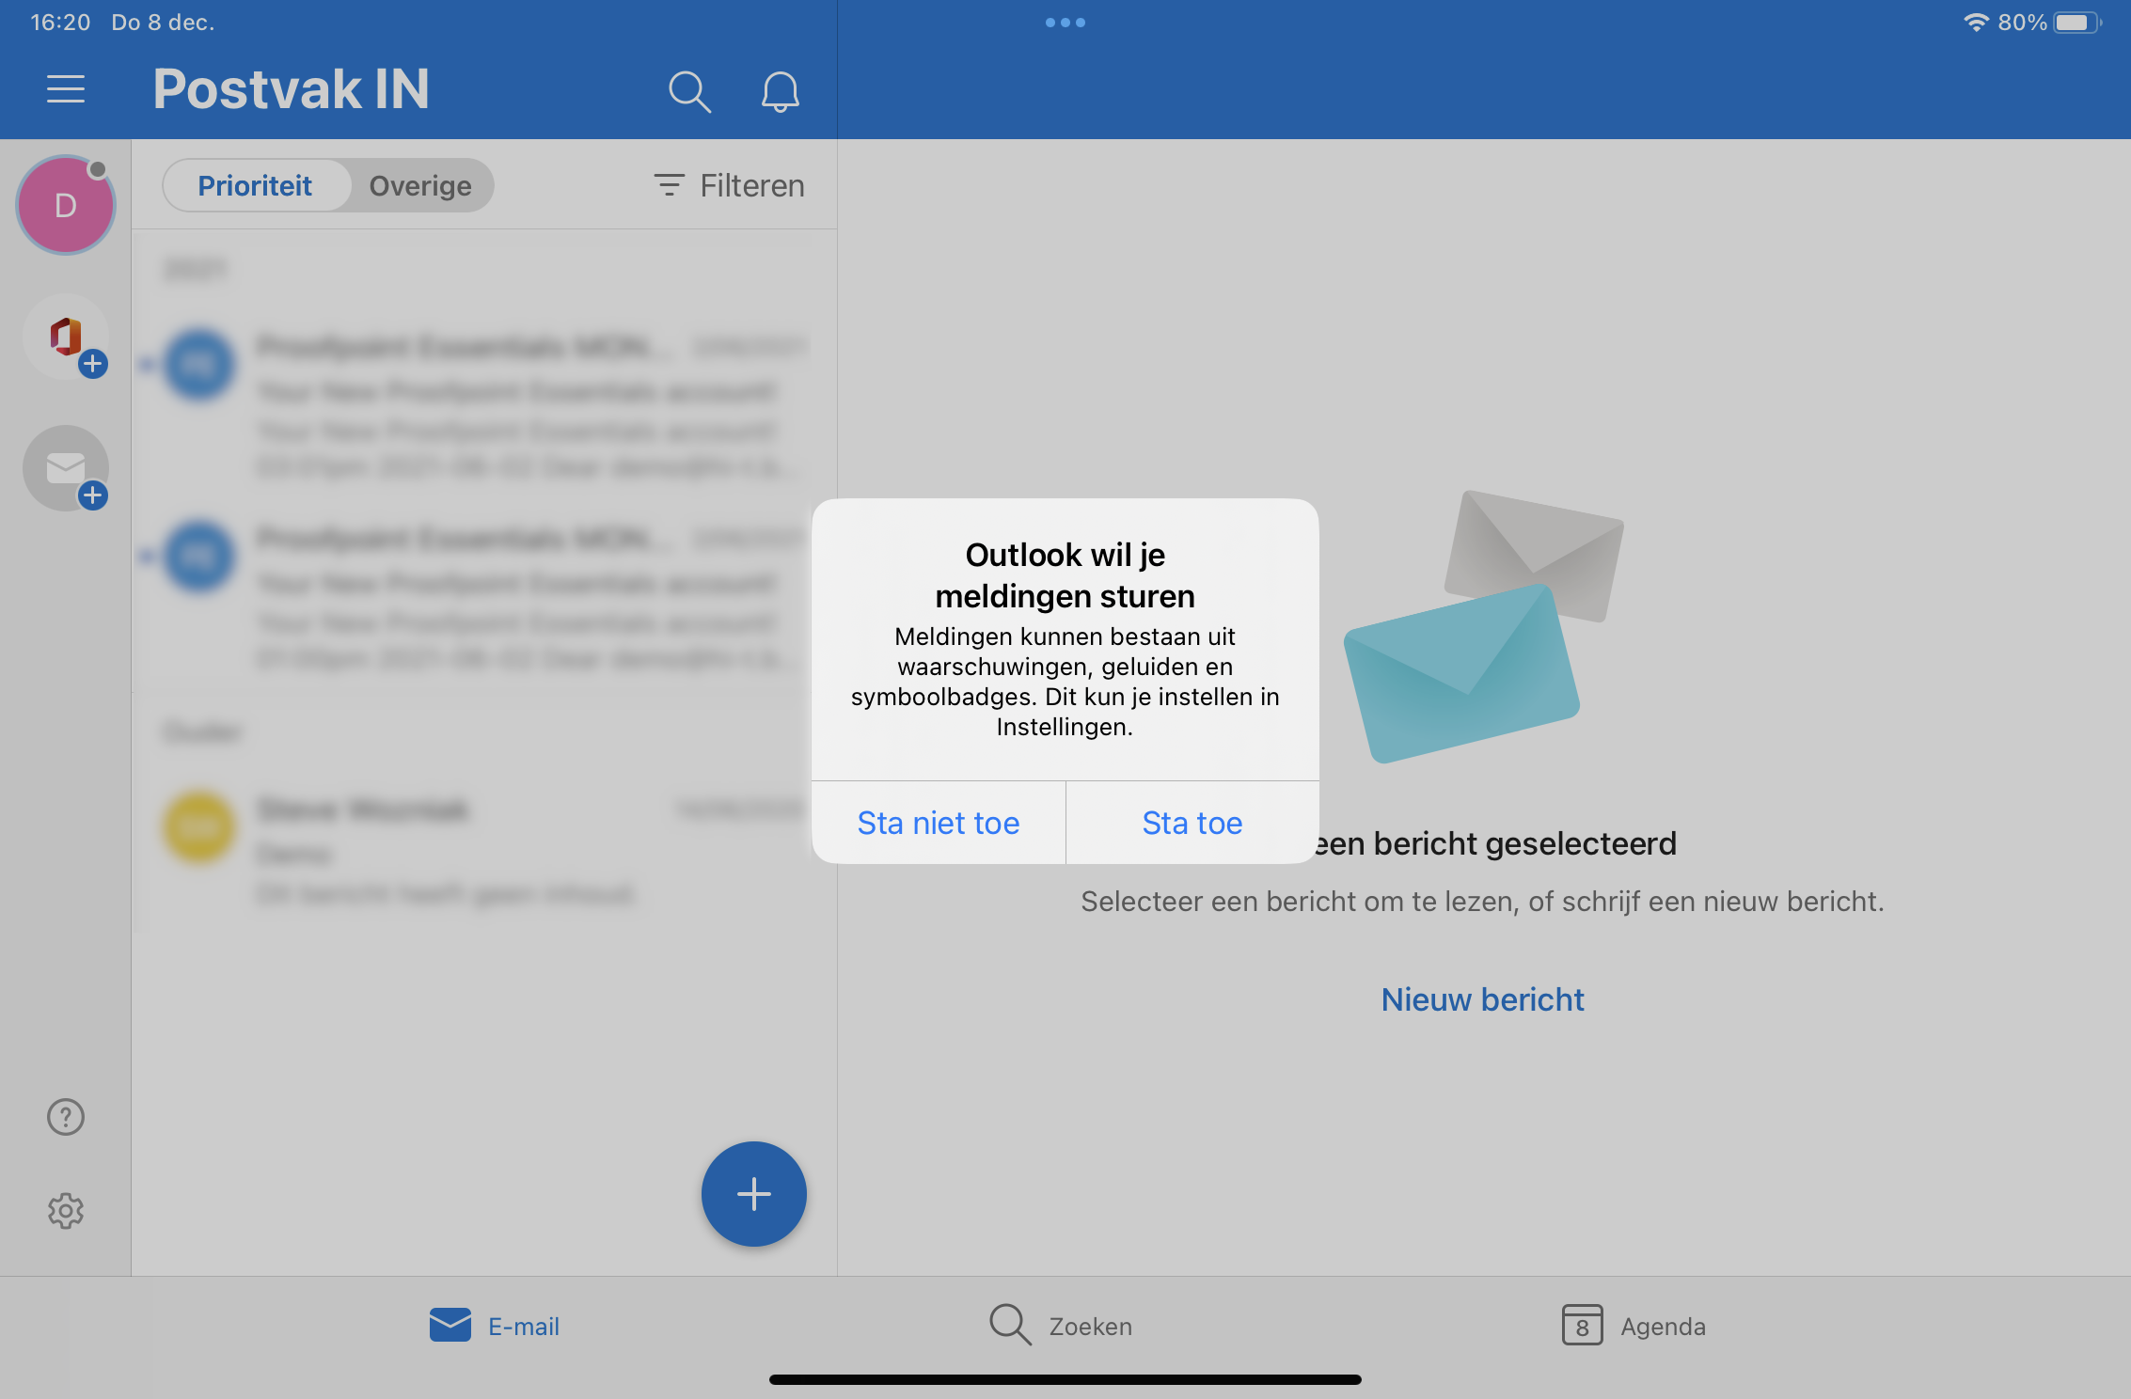2131x1399 pixels.
Task: Tap the Postvak IN title
Action: (x=291, y=89)
